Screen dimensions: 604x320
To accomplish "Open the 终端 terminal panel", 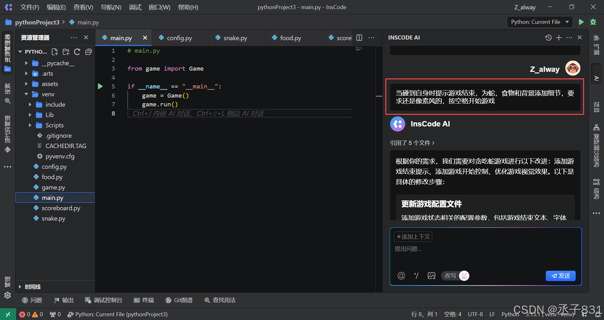I will tap(144, 300).
